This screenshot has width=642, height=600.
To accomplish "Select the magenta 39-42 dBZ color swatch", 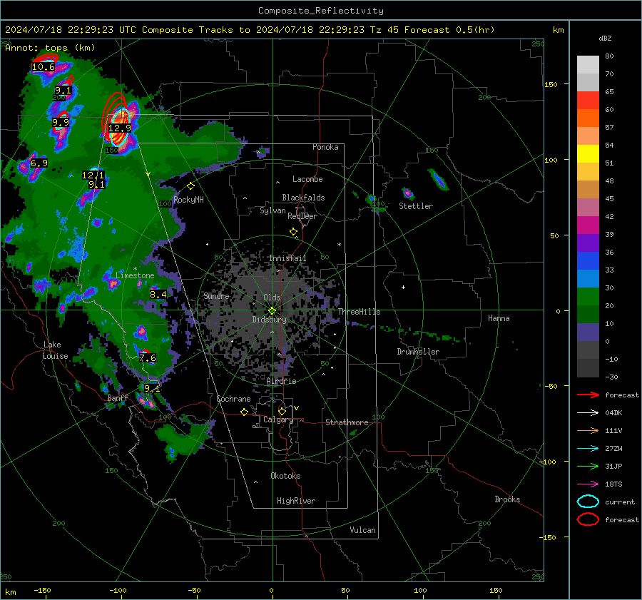I will tap(588, 225).
